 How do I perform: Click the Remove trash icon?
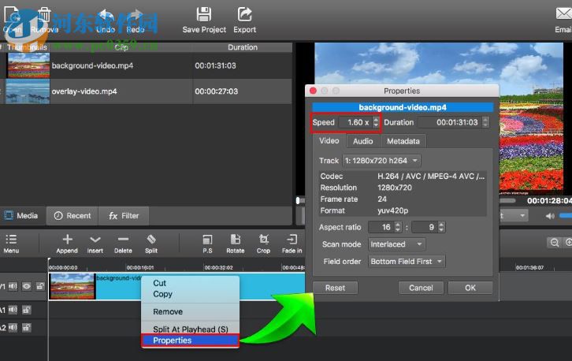[44, 15]
